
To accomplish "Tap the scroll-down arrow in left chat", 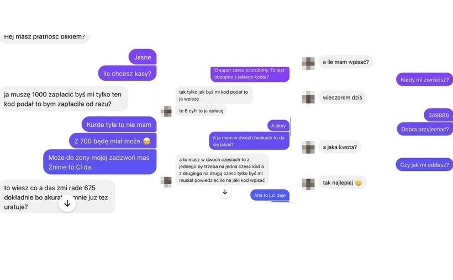I will 67,203.
